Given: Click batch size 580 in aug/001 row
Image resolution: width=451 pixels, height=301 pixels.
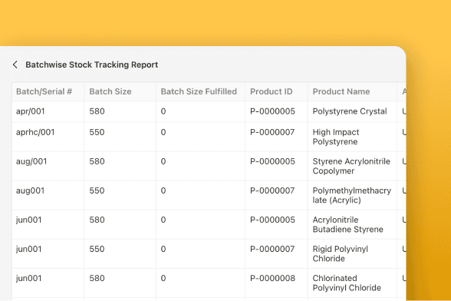Looking at the screenshot, I should tap(97, 161).
